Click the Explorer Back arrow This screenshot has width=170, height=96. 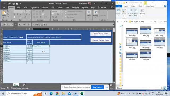point(118,22)
